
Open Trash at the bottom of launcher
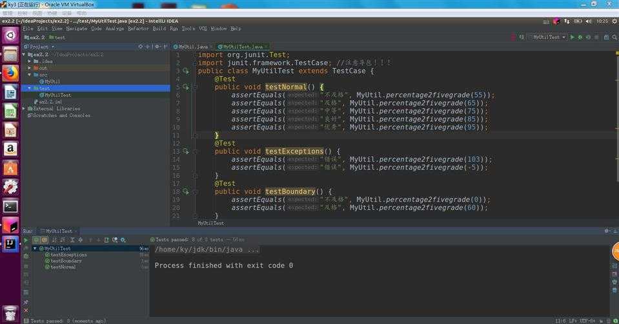tap(11, 313)
